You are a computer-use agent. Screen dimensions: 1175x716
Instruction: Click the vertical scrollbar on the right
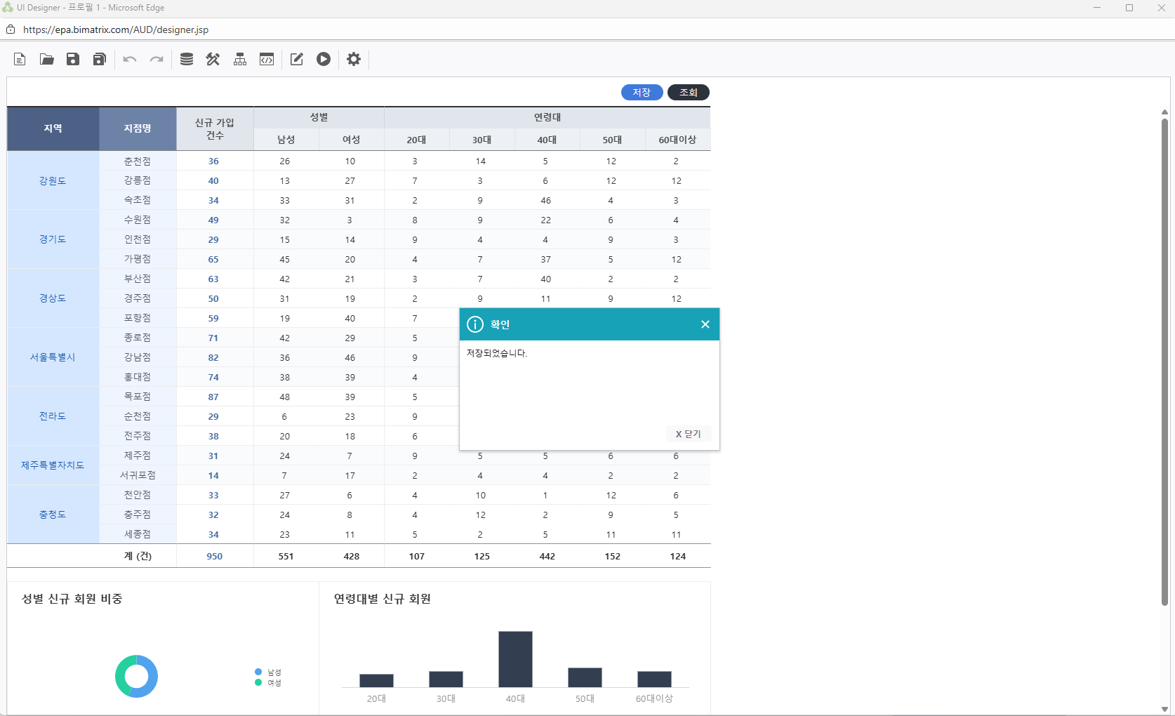(x=1164, y=351)
